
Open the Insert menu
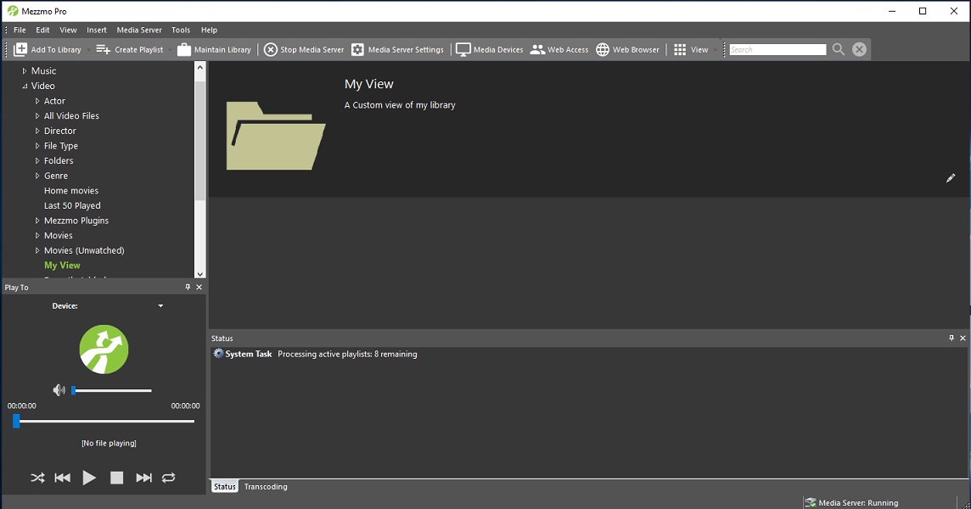point(97,30)
